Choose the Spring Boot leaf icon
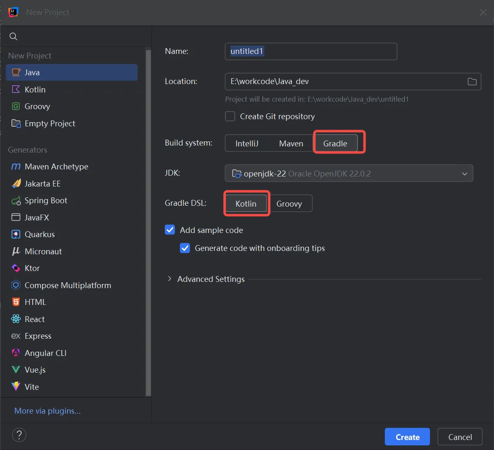The image size is (494, 450). [x=16, y=201]
